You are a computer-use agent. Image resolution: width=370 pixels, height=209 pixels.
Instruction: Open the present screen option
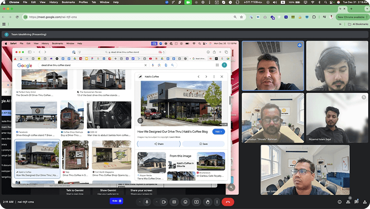pyautogui.click(x=197, y=202)
